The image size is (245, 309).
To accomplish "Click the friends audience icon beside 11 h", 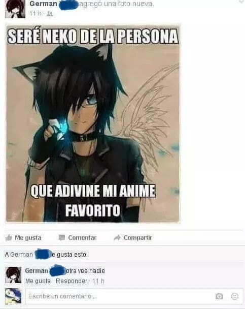I will tap(50, 14).
